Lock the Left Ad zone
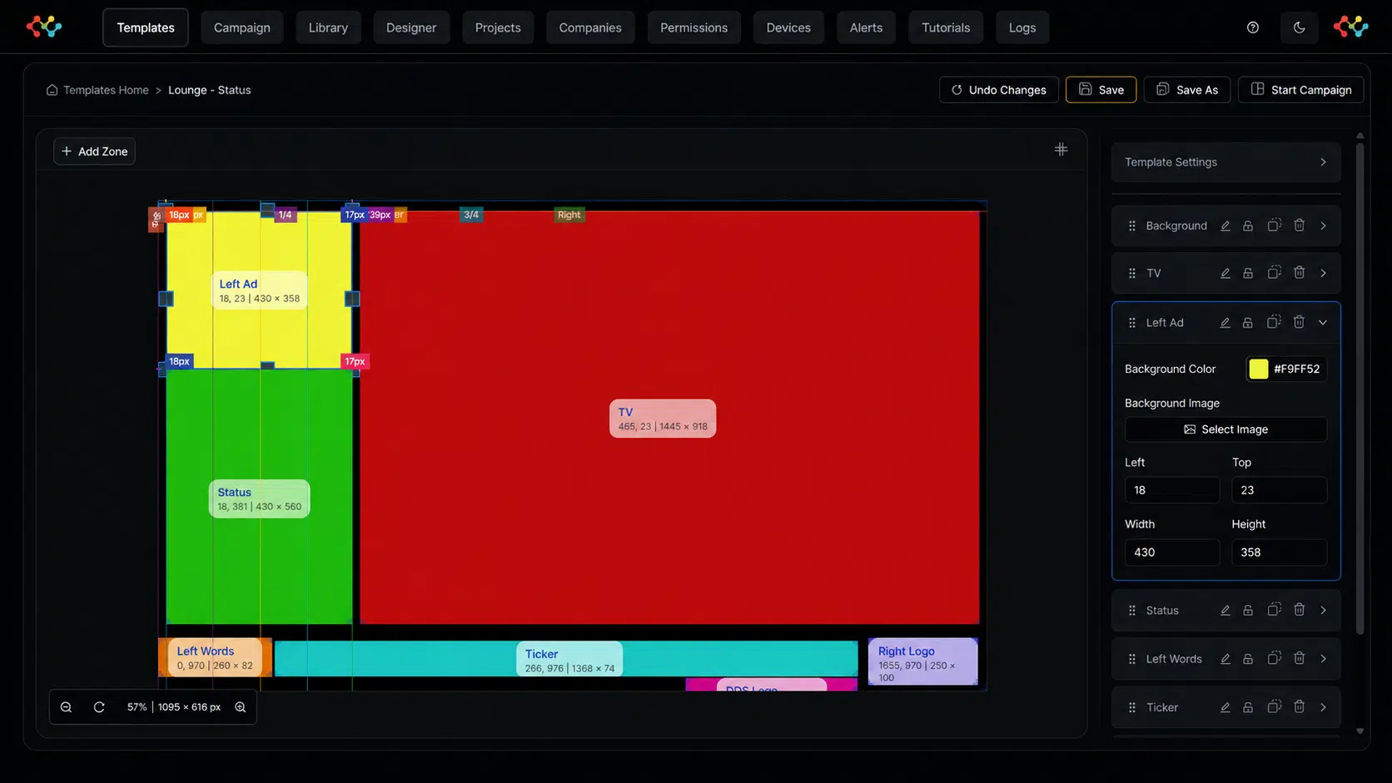This screenshot has height=783, width=1392. (x=1248, y=323)
